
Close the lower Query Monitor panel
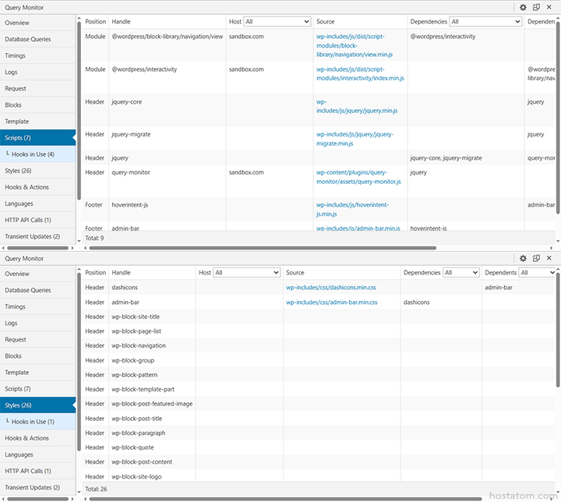(x=549, y=258)
